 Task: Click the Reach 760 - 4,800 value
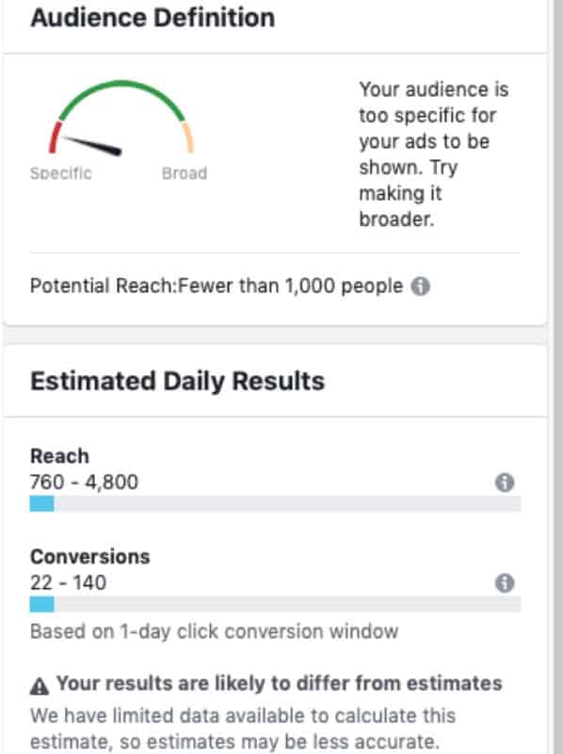pyautogui.click(x=84, y=482)
